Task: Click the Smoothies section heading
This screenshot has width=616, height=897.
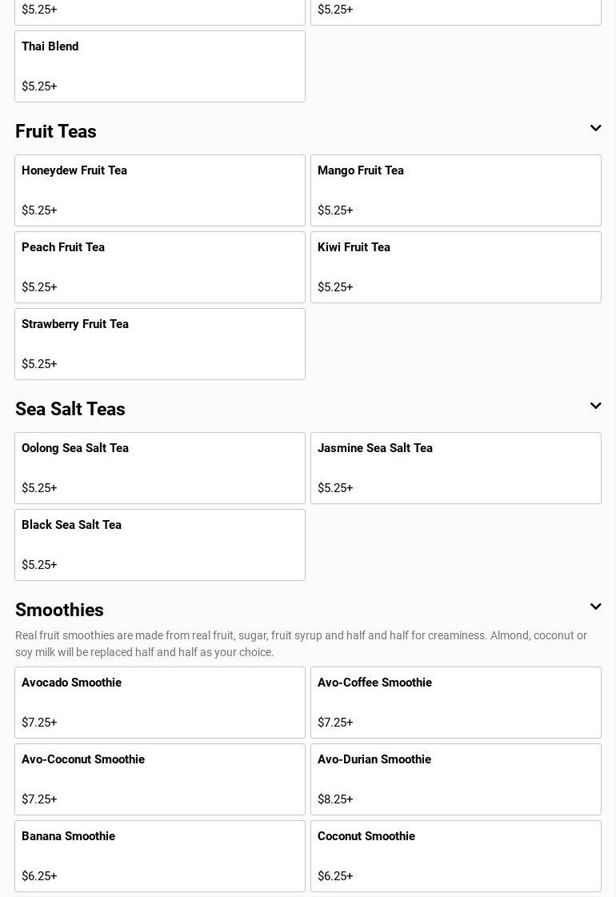Action: point(59,611)
